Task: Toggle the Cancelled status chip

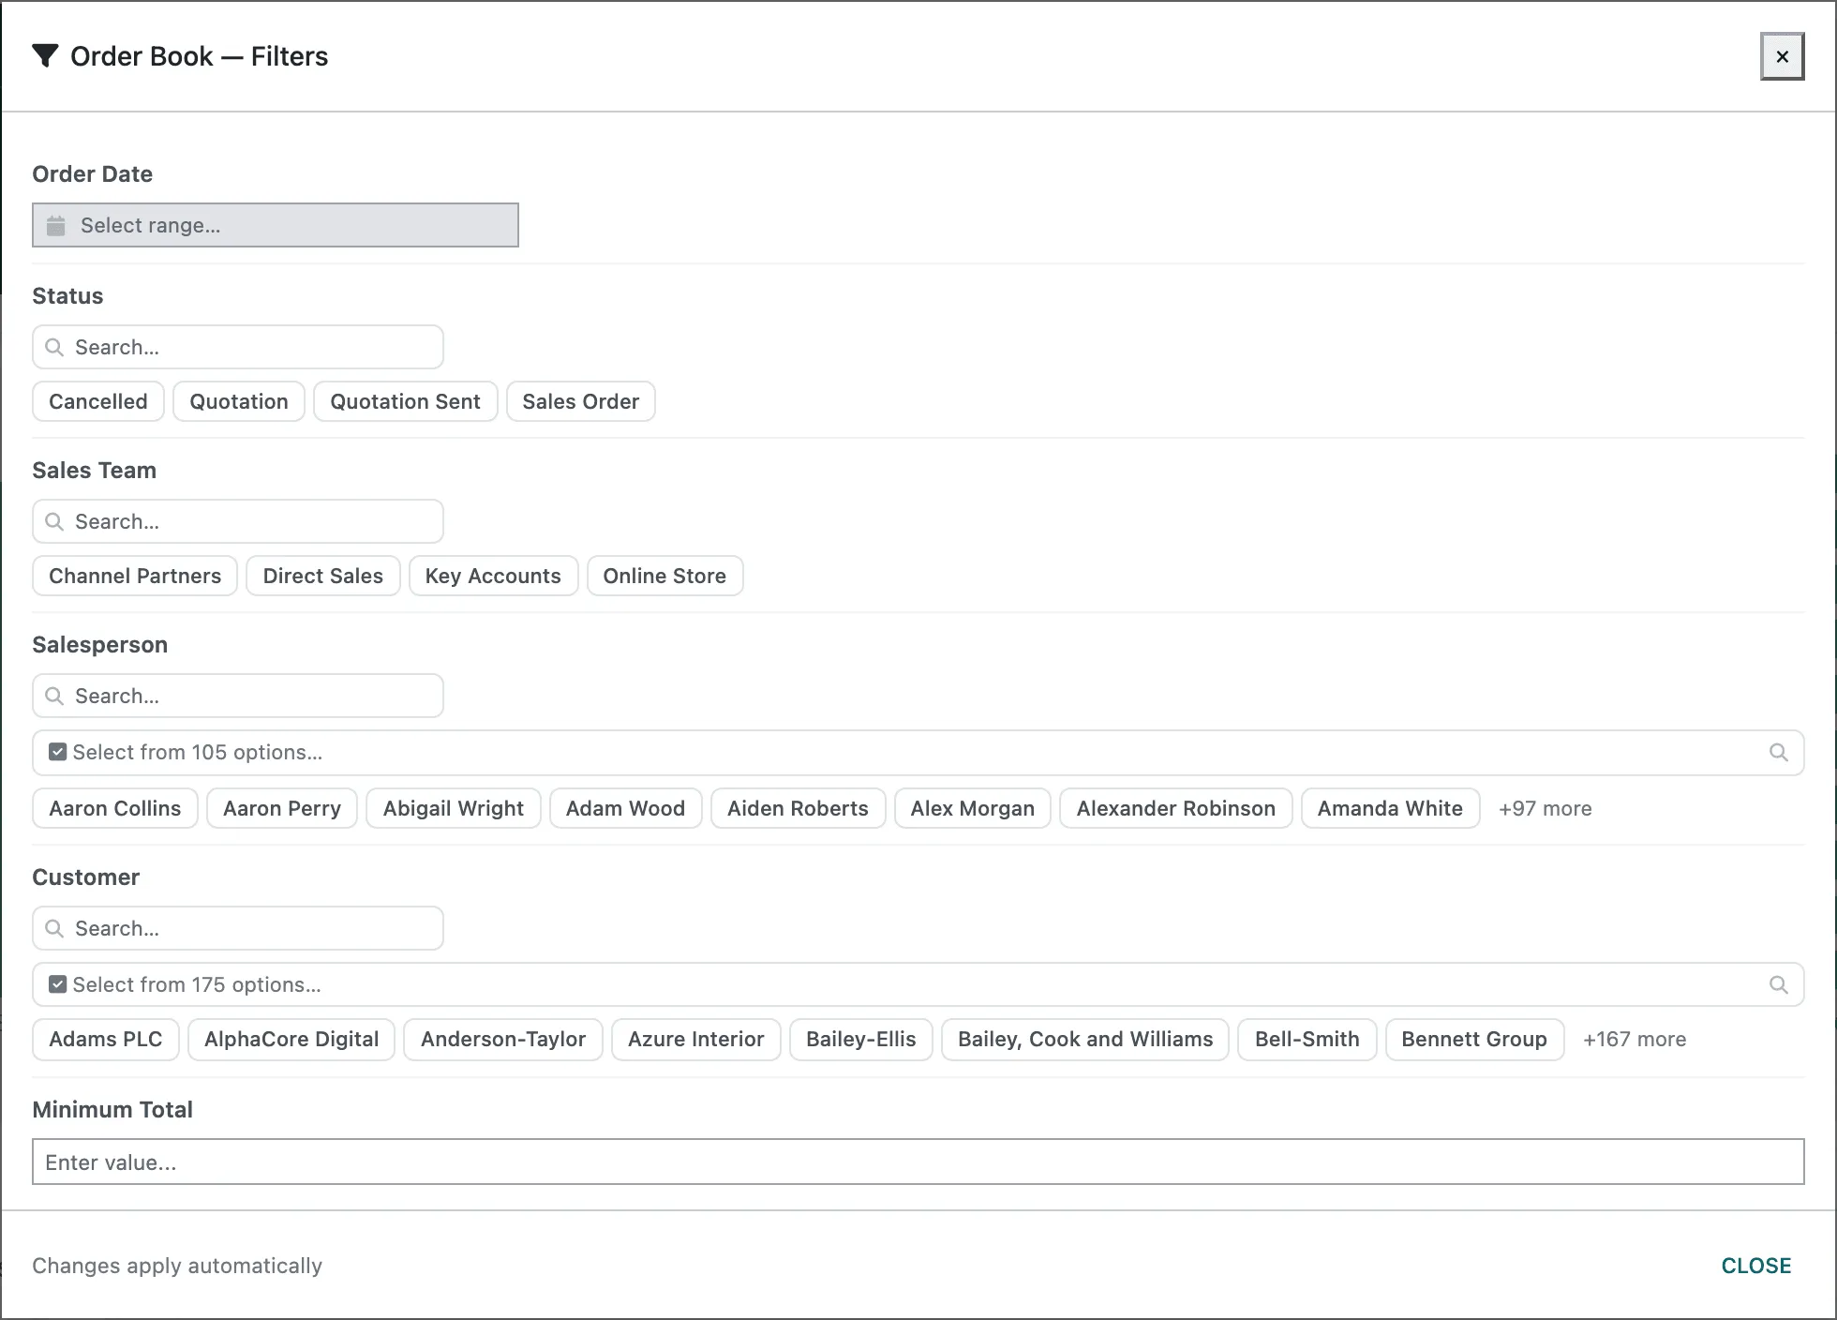Action: click(98, 401)
